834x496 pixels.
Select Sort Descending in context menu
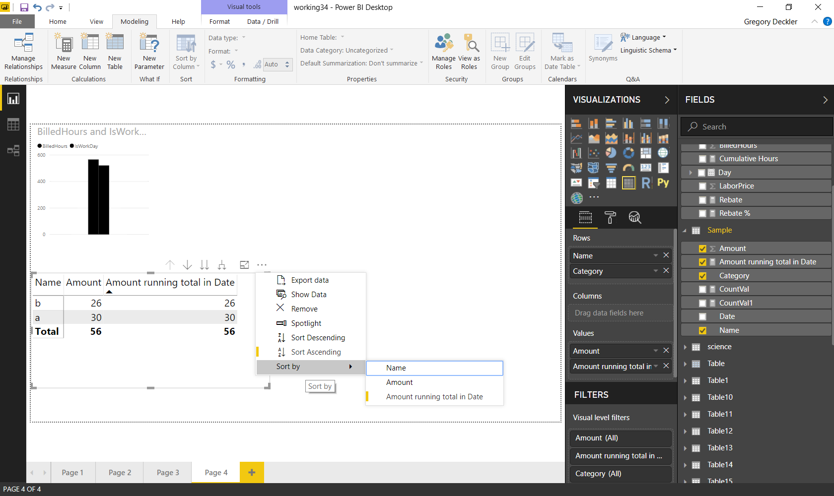[x=311, y=338]
